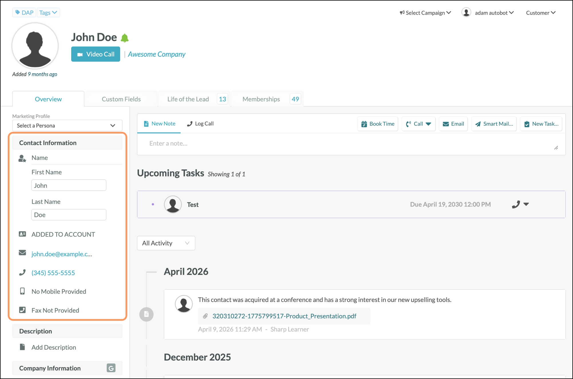Switch to the Custom Fields tab
Viewport: 573px width, 379px height.
point(121,99)
